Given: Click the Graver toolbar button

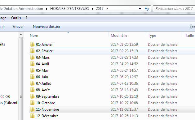Looking at the screenshot, I should click(x=18, y=27).
